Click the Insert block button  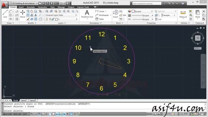pyautogui.click(x=115, y=14)
